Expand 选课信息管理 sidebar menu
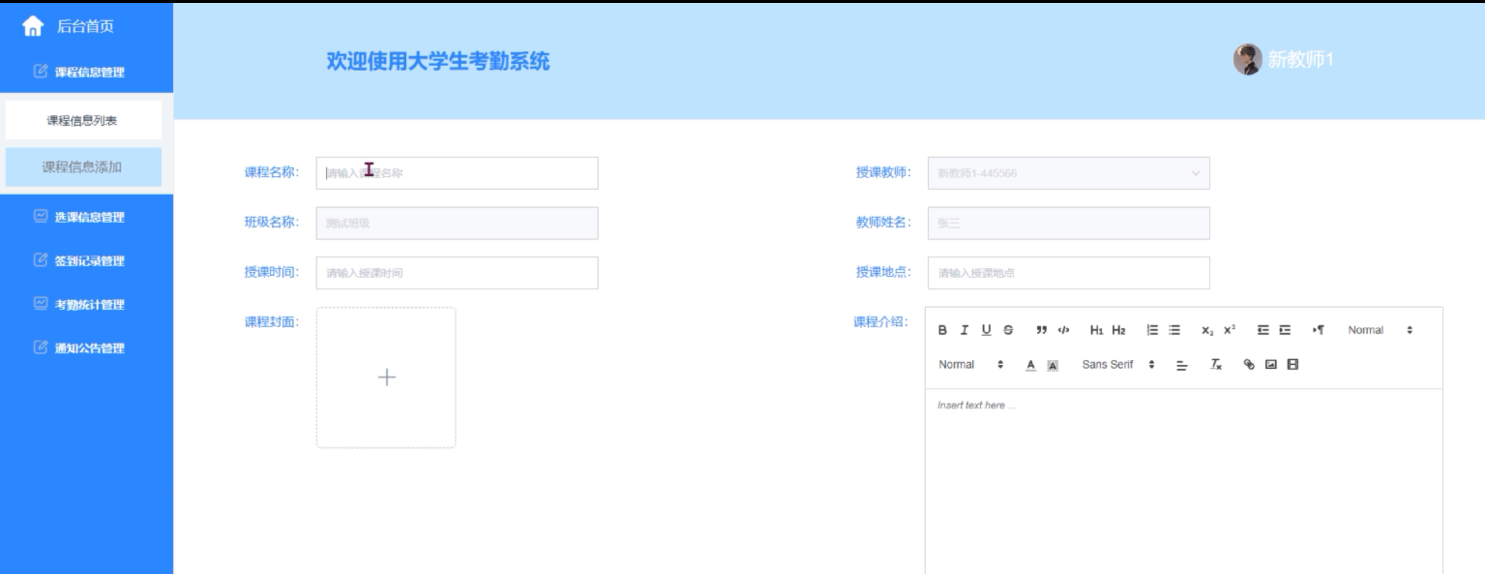The height and width of the screenshot is (574, 1485). 89,217
